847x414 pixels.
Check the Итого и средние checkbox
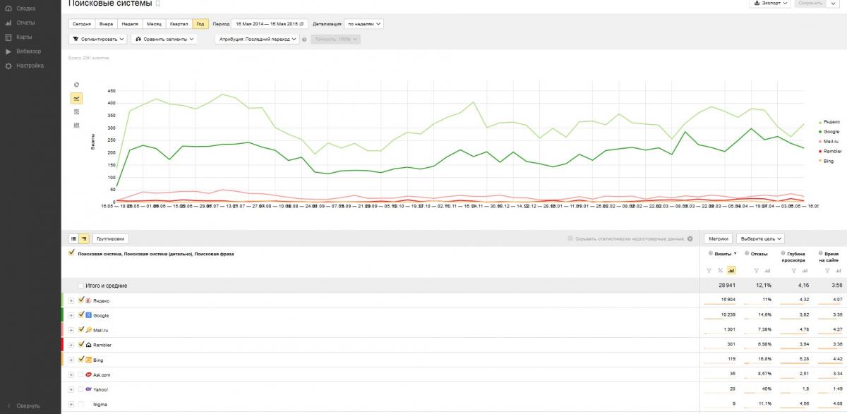(x=81, y=286)
